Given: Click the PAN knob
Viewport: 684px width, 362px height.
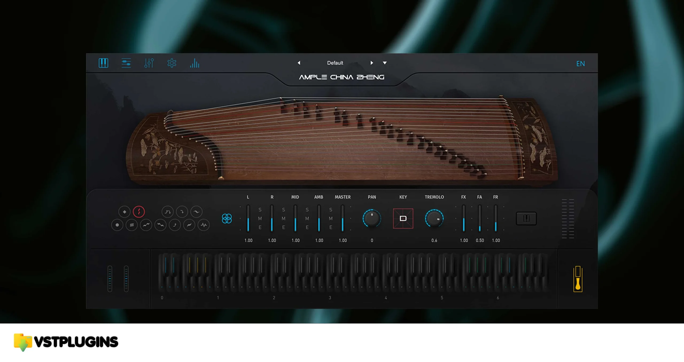Looking at the screenshot, I should (x=372, y=218).
